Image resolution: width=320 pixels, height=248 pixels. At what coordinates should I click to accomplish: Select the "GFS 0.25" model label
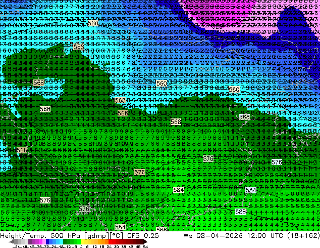(143, 236)
